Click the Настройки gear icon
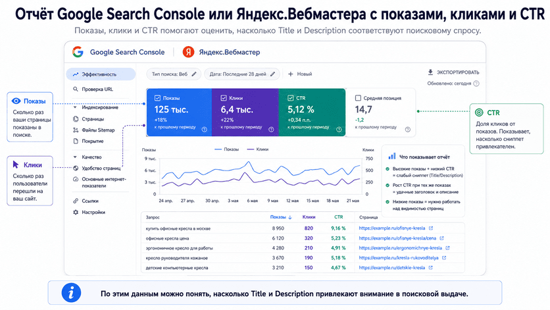 point(76,212)
